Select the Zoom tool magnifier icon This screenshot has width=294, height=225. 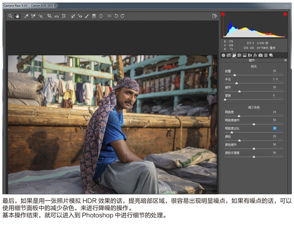click(10, 16)
